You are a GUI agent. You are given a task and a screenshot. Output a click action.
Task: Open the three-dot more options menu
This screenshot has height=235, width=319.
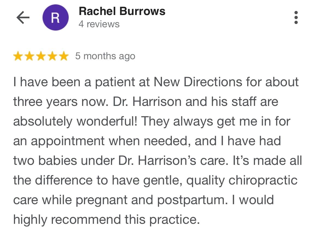coord(296,18)
